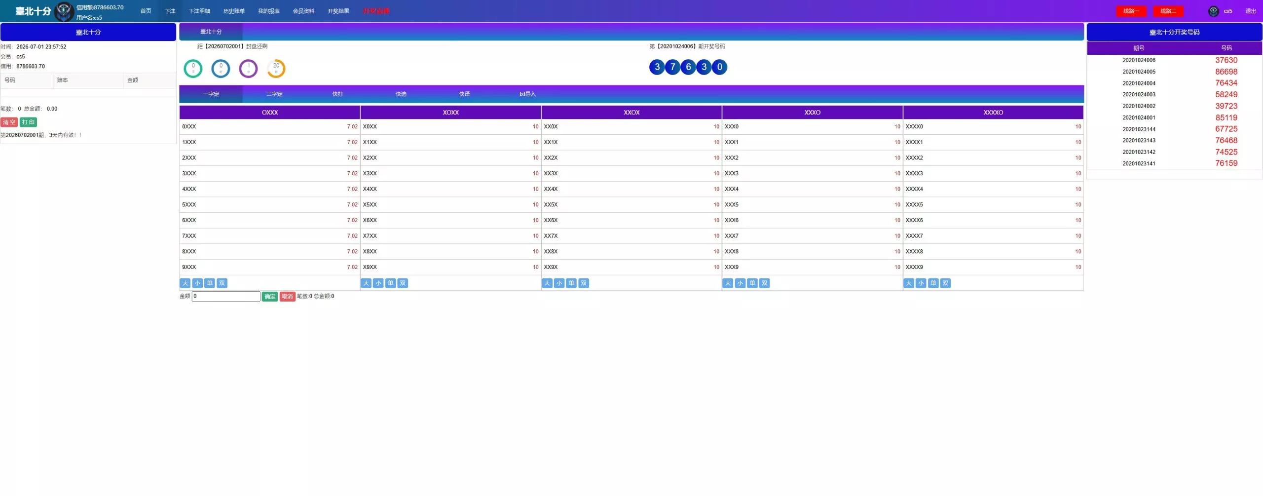Viewport: 1263px width, 496px height.
Task: Open 我的报表 in the top navigation
Action: [269, 11]
